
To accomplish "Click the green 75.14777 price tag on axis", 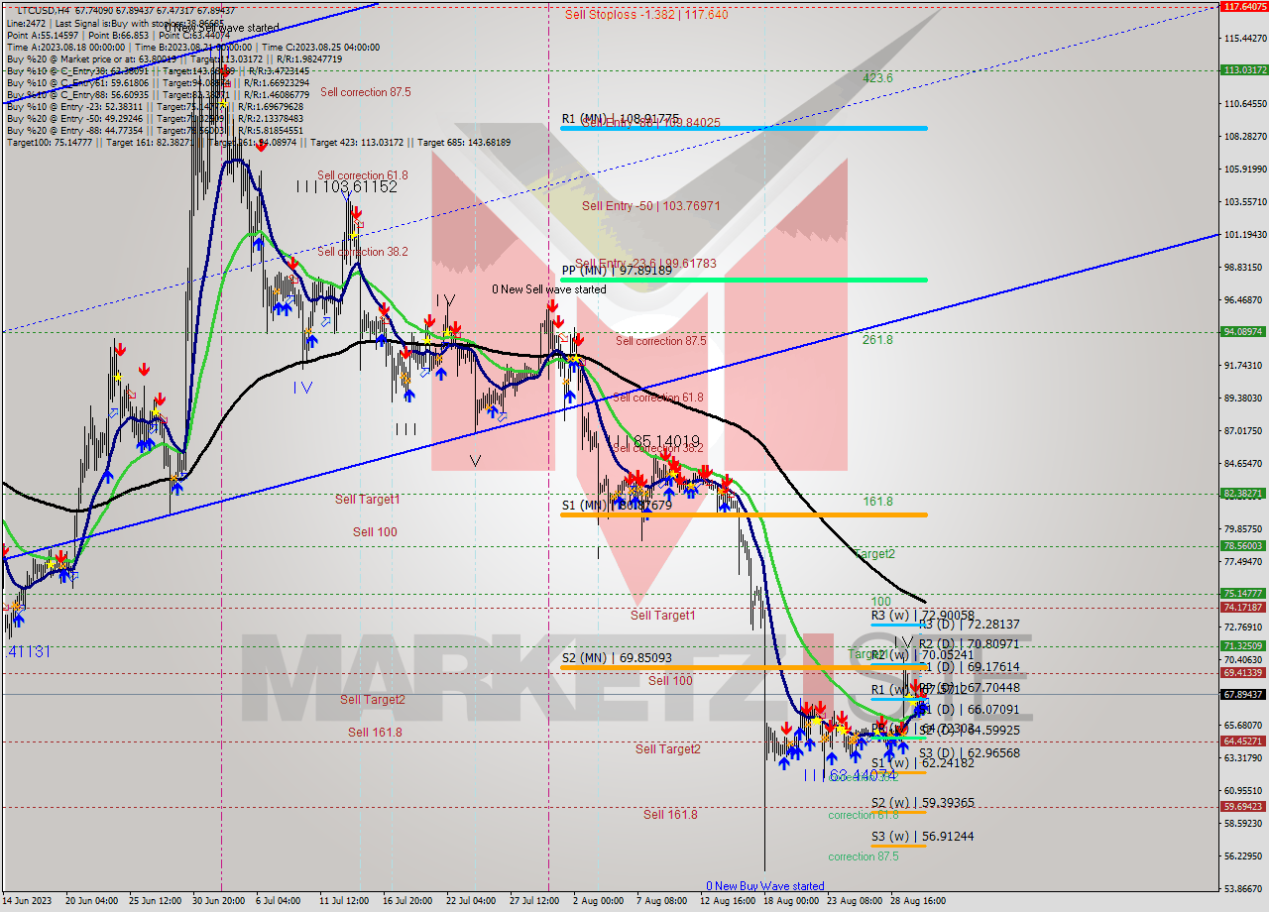I will [1243, 594].
